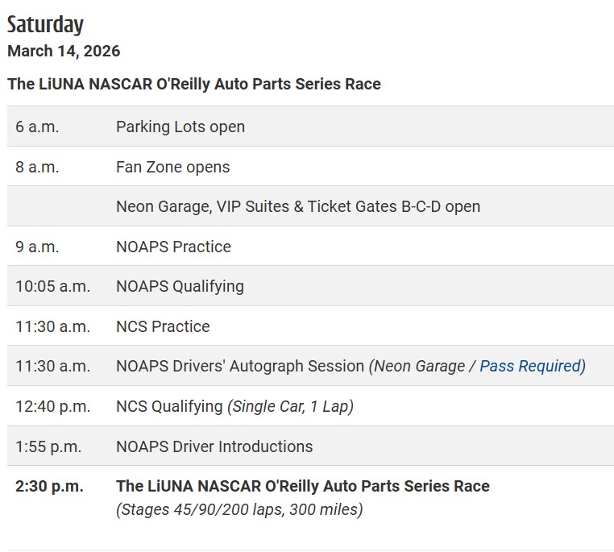Screen dimensions: 614x552
Task: Click the Neon Garage, VIP Suites & Ticket Gates row
Action: click(298, 207)
